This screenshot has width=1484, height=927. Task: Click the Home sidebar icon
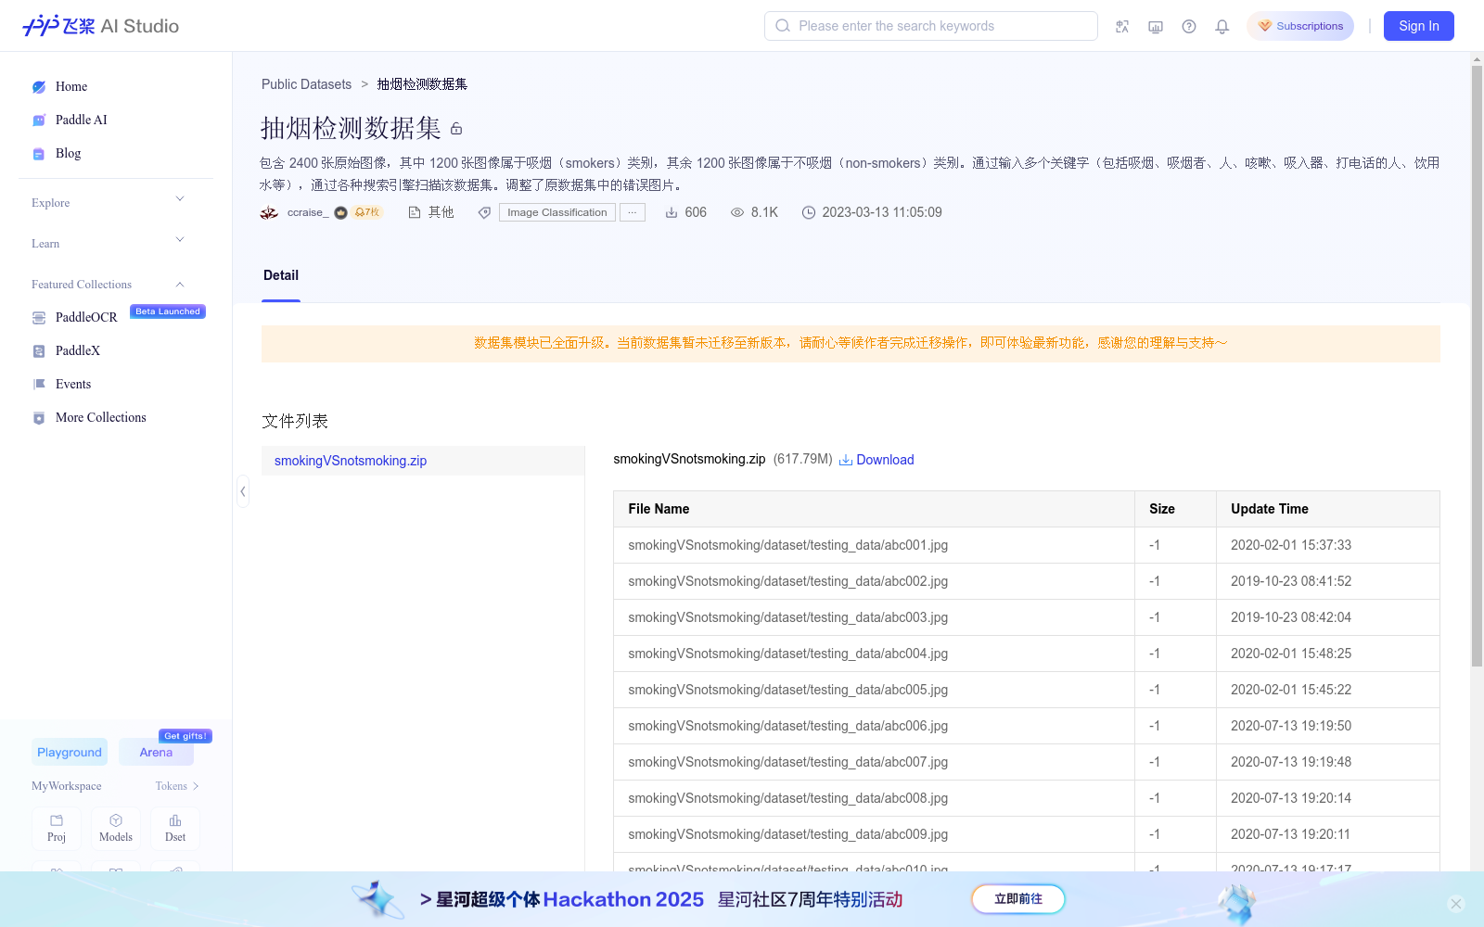[x=39, y=87]
